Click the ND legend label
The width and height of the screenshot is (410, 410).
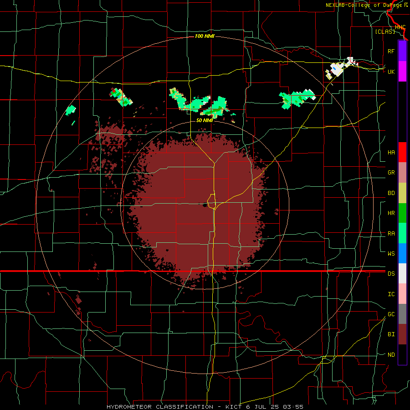pyautogui.click(x=391, y=355)
